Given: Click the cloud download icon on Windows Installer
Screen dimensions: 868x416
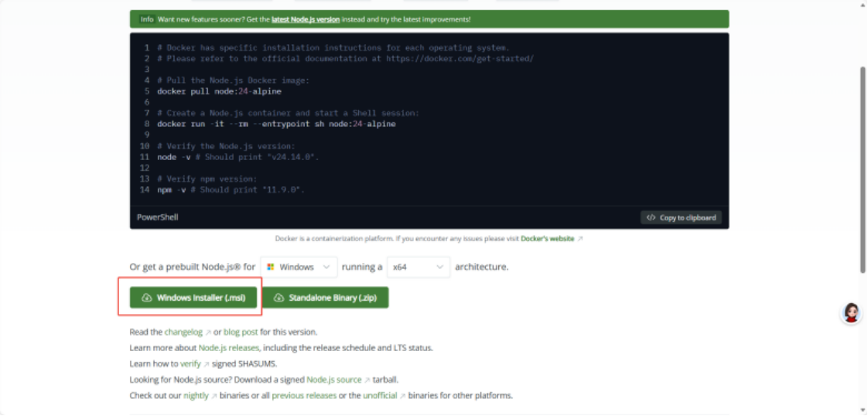Looking at the screenshot, I should click(x=147, y=298).
